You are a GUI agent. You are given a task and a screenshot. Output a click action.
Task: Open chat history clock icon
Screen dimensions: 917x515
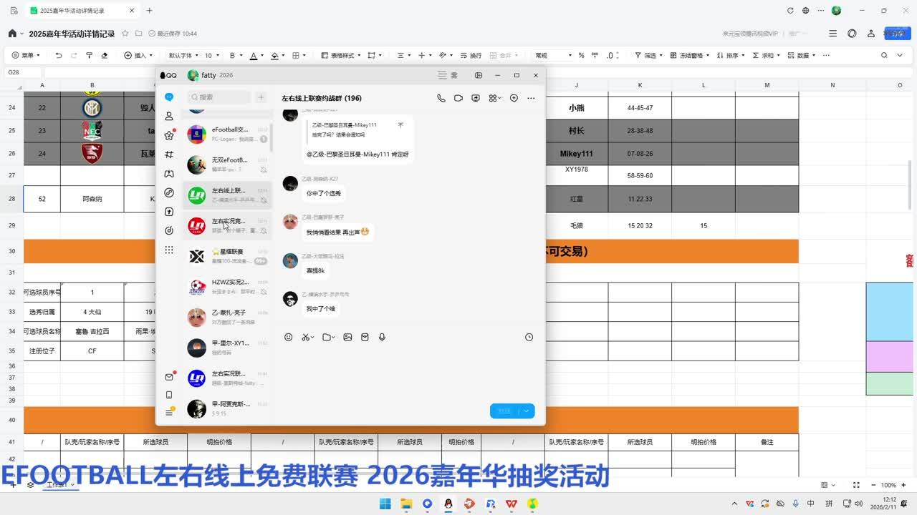(x=529, y=337)
